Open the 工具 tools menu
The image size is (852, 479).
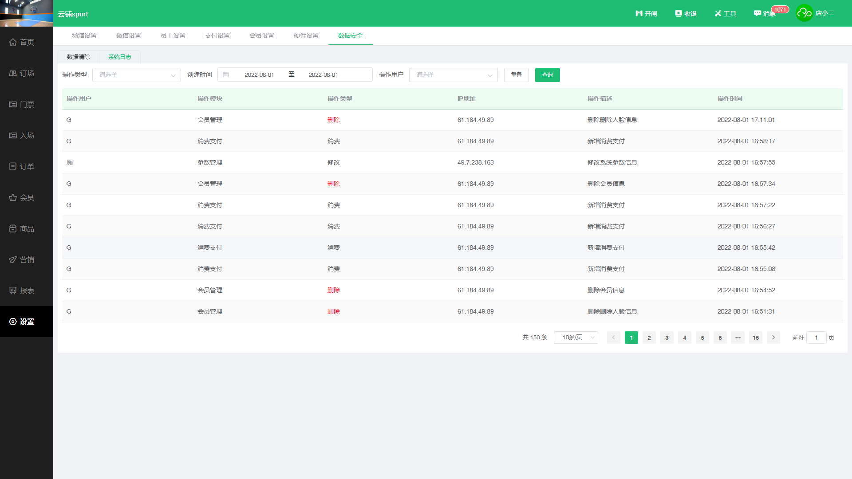pos(725,14)
